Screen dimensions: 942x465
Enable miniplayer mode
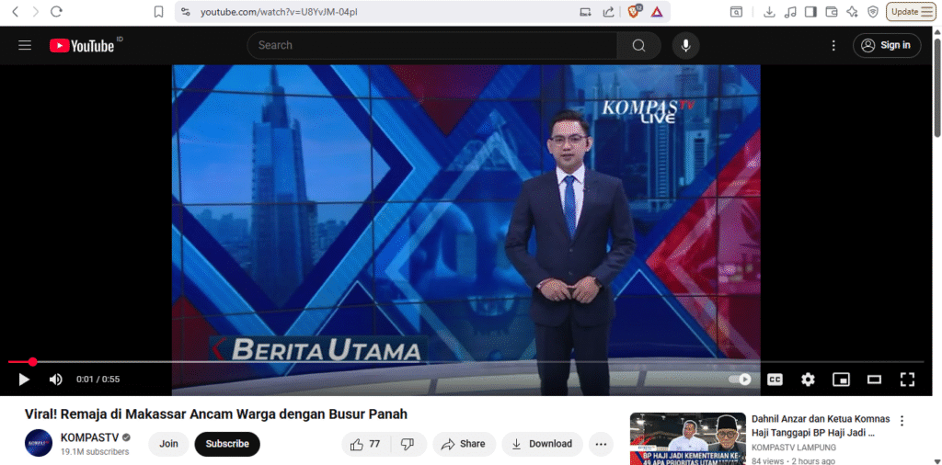coord(841,380)
